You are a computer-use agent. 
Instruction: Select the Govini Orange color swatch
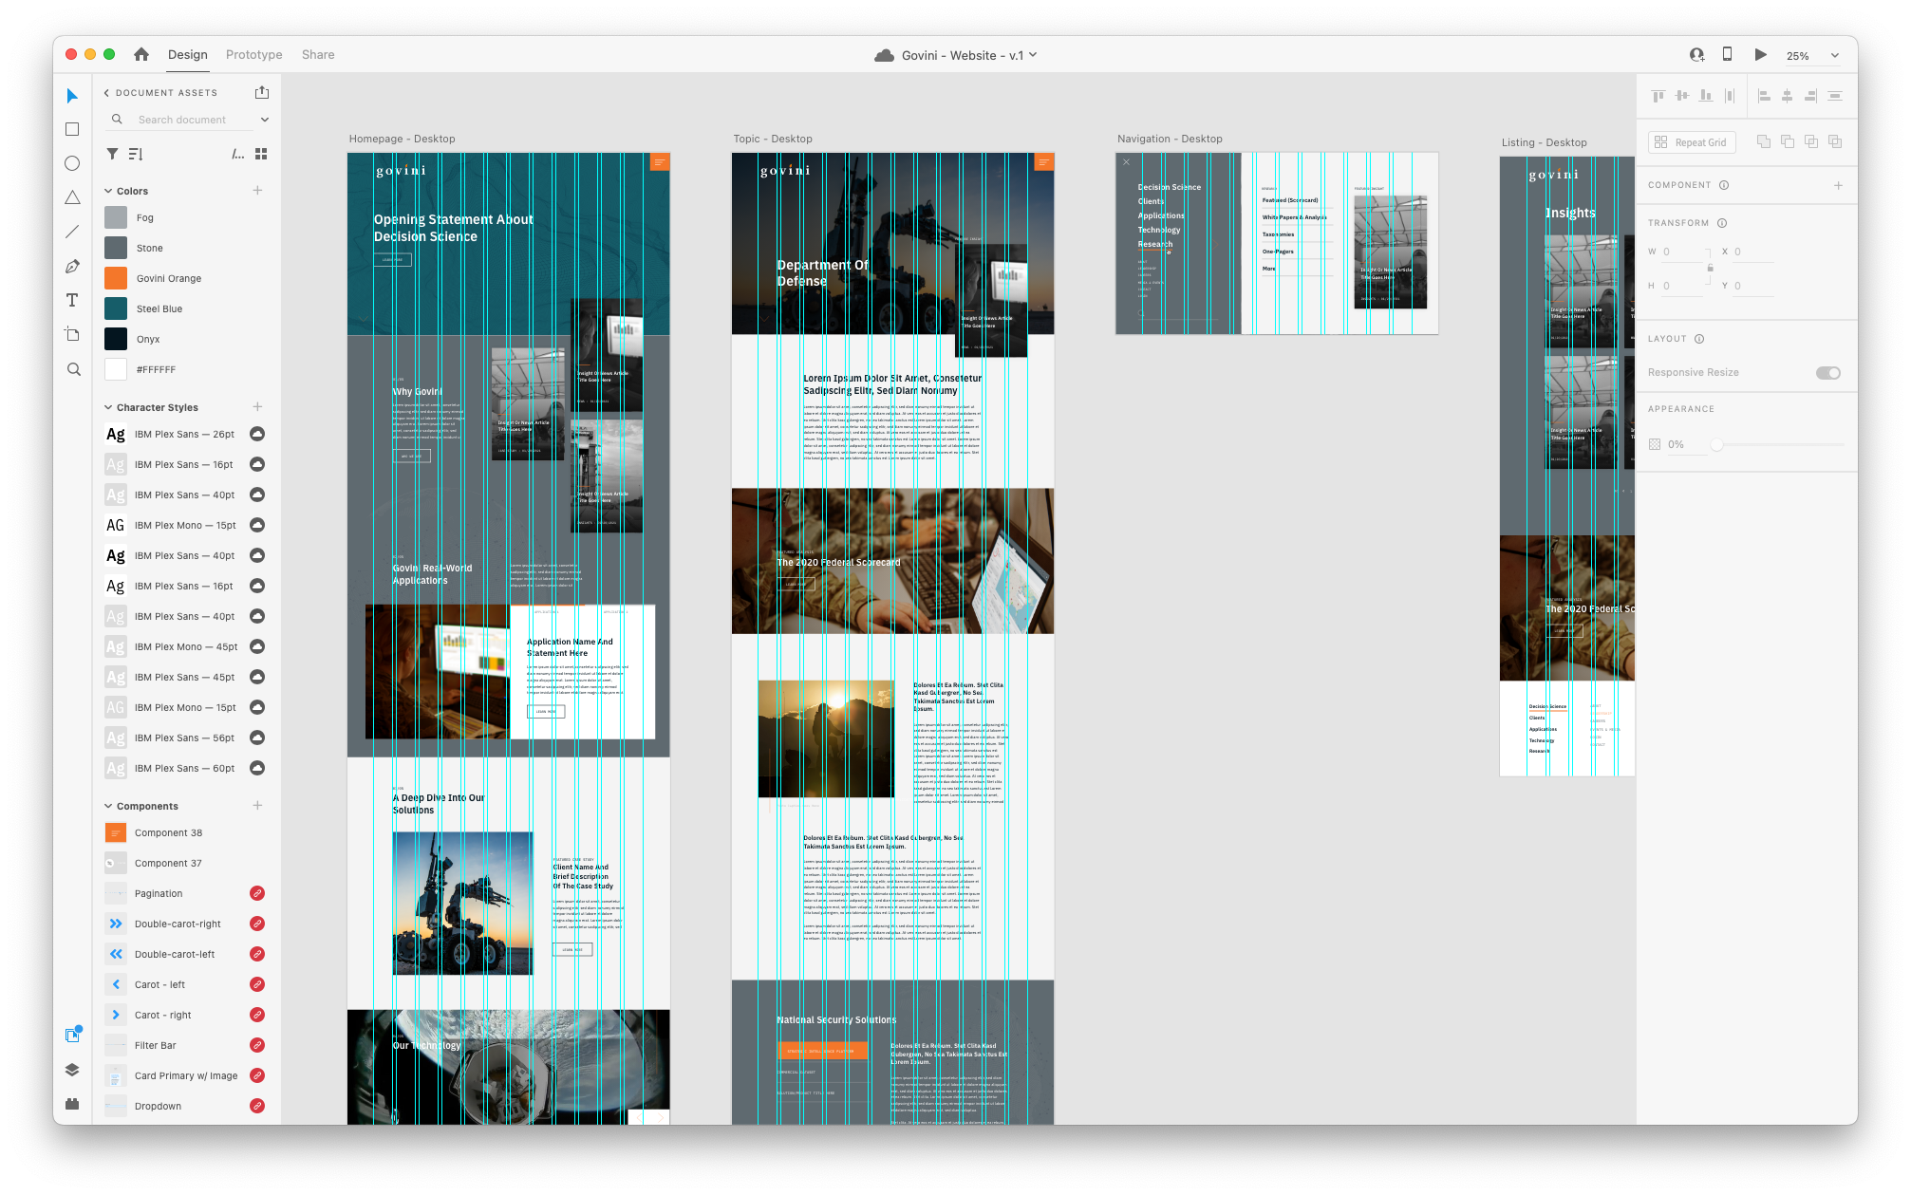coord(116,278)
